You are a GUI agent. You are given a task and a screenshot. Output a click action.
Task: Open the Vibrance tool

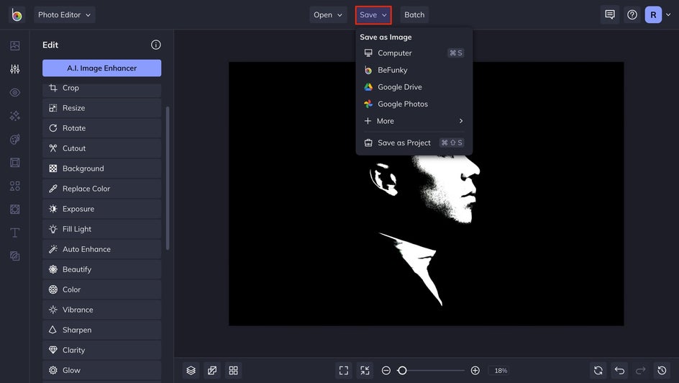click(101, 310)
